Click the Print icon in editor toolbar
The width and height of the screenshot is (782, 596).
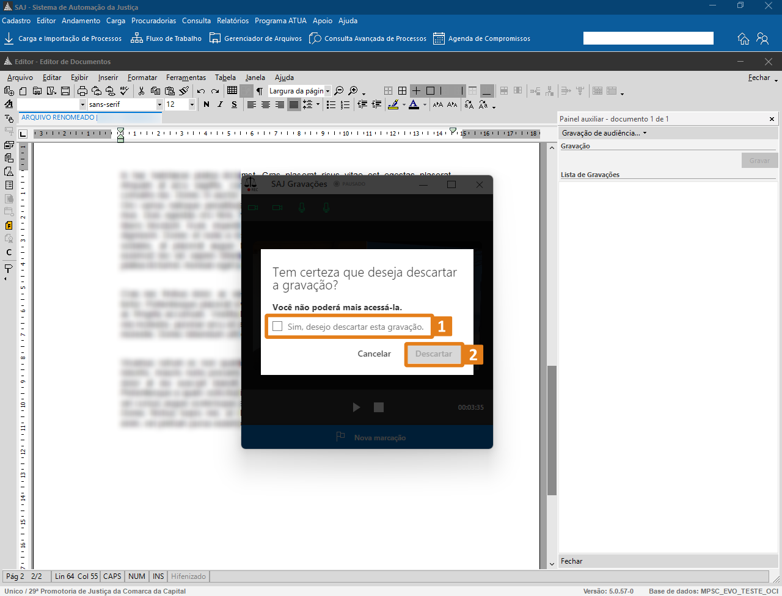tap(82, 91)
